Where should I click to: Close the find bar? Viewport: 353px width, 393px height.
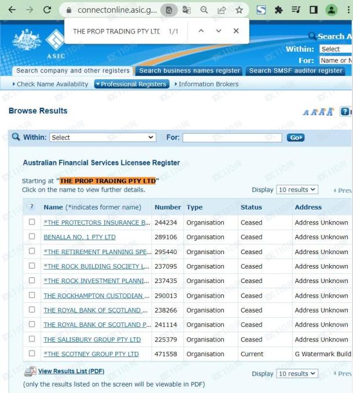coord(236,31)
